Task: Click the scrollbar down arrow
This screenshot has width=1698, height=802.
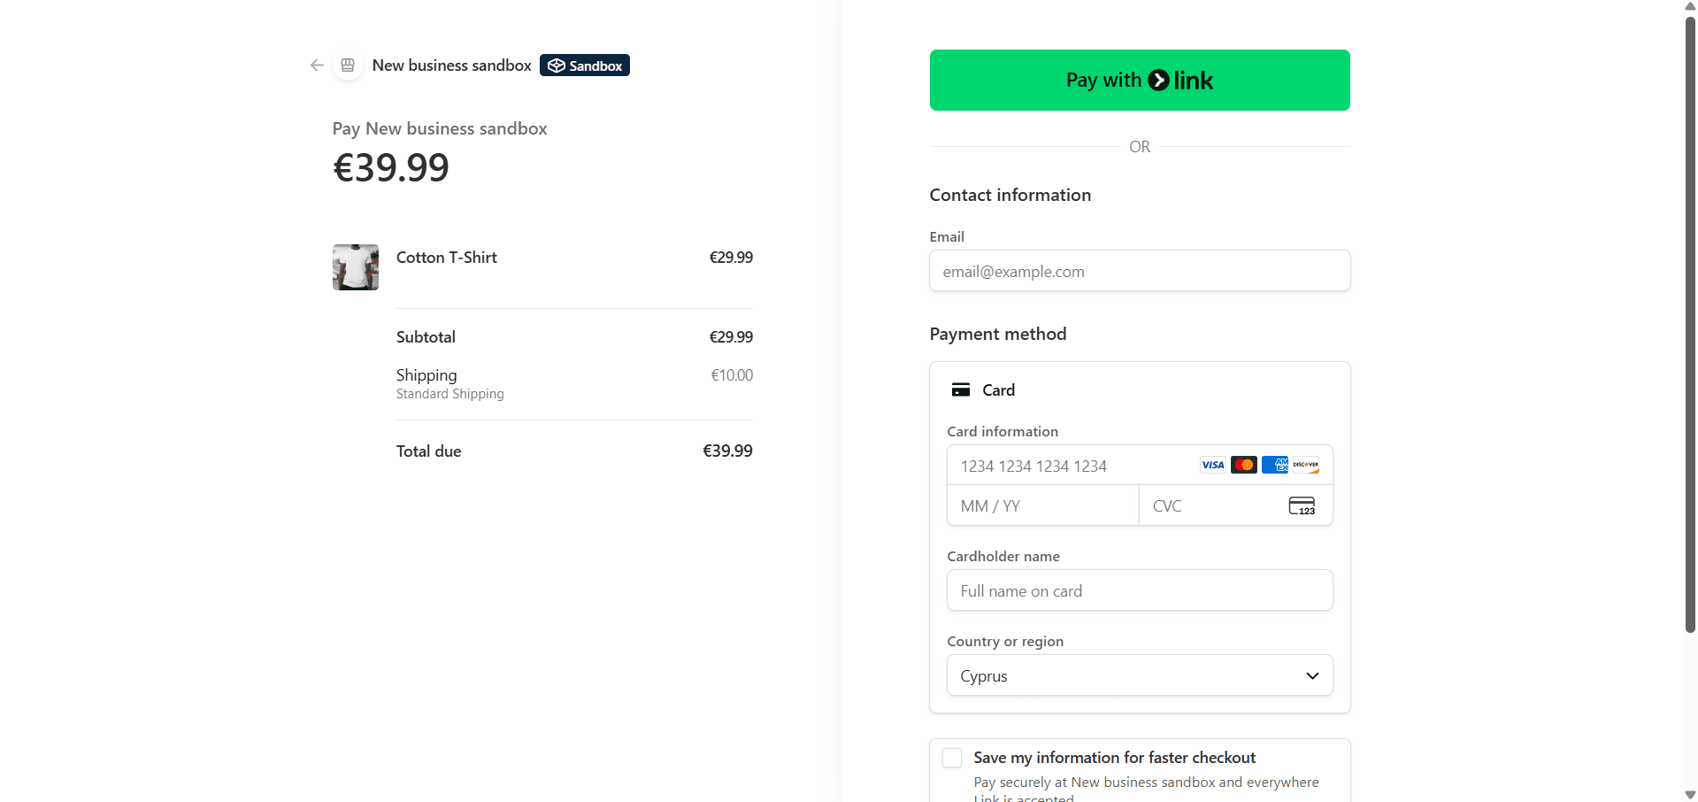Action: click(x=1688, y=794)
